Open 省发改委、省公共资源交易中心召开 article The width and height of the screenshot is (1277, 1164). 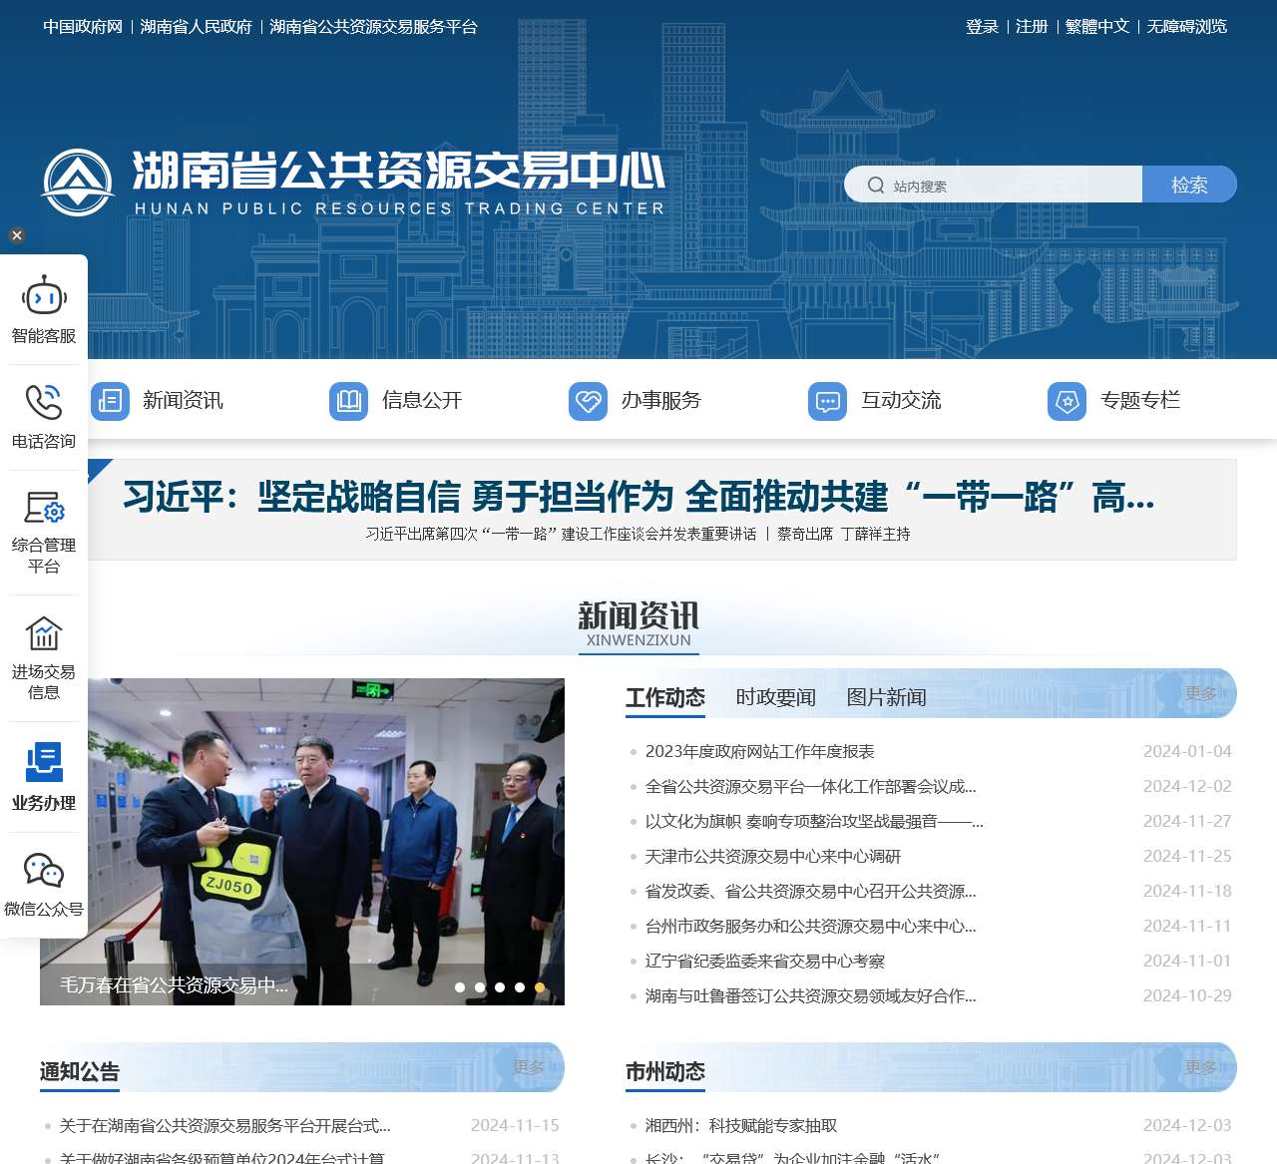tap(811, 891)
